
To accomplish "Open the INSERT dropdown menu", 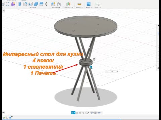I will [89, 8].
